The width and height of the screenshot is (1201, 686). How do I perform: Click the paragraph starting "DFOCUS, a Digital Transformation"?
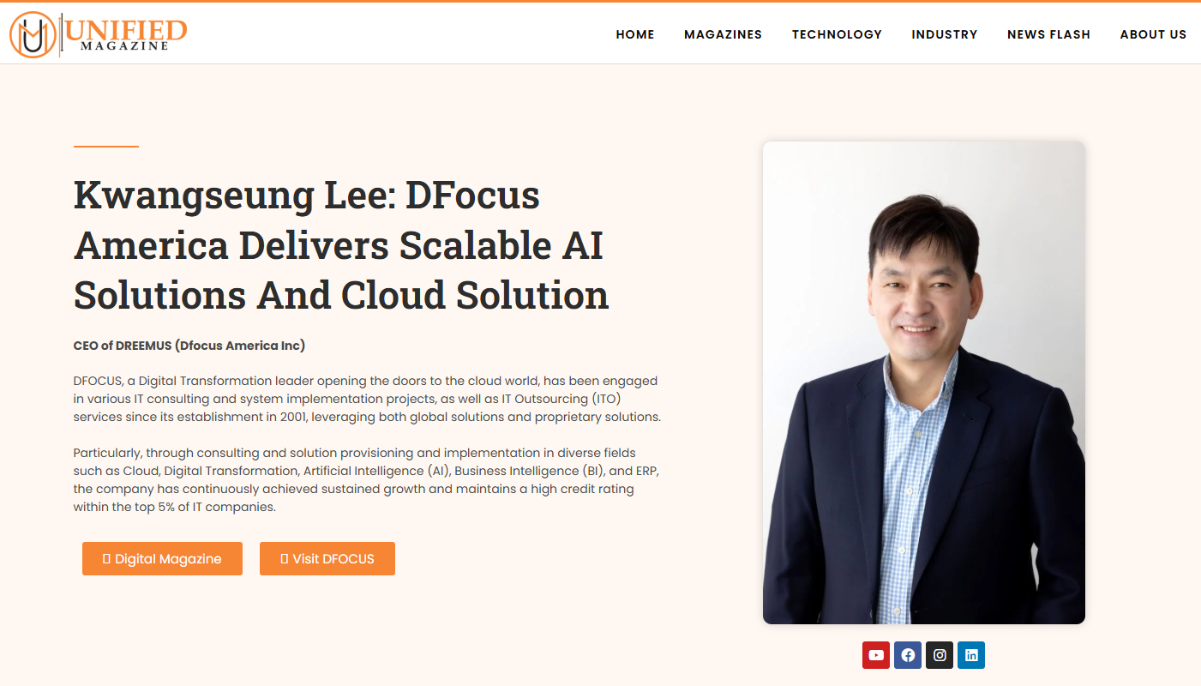pos(367,399)
